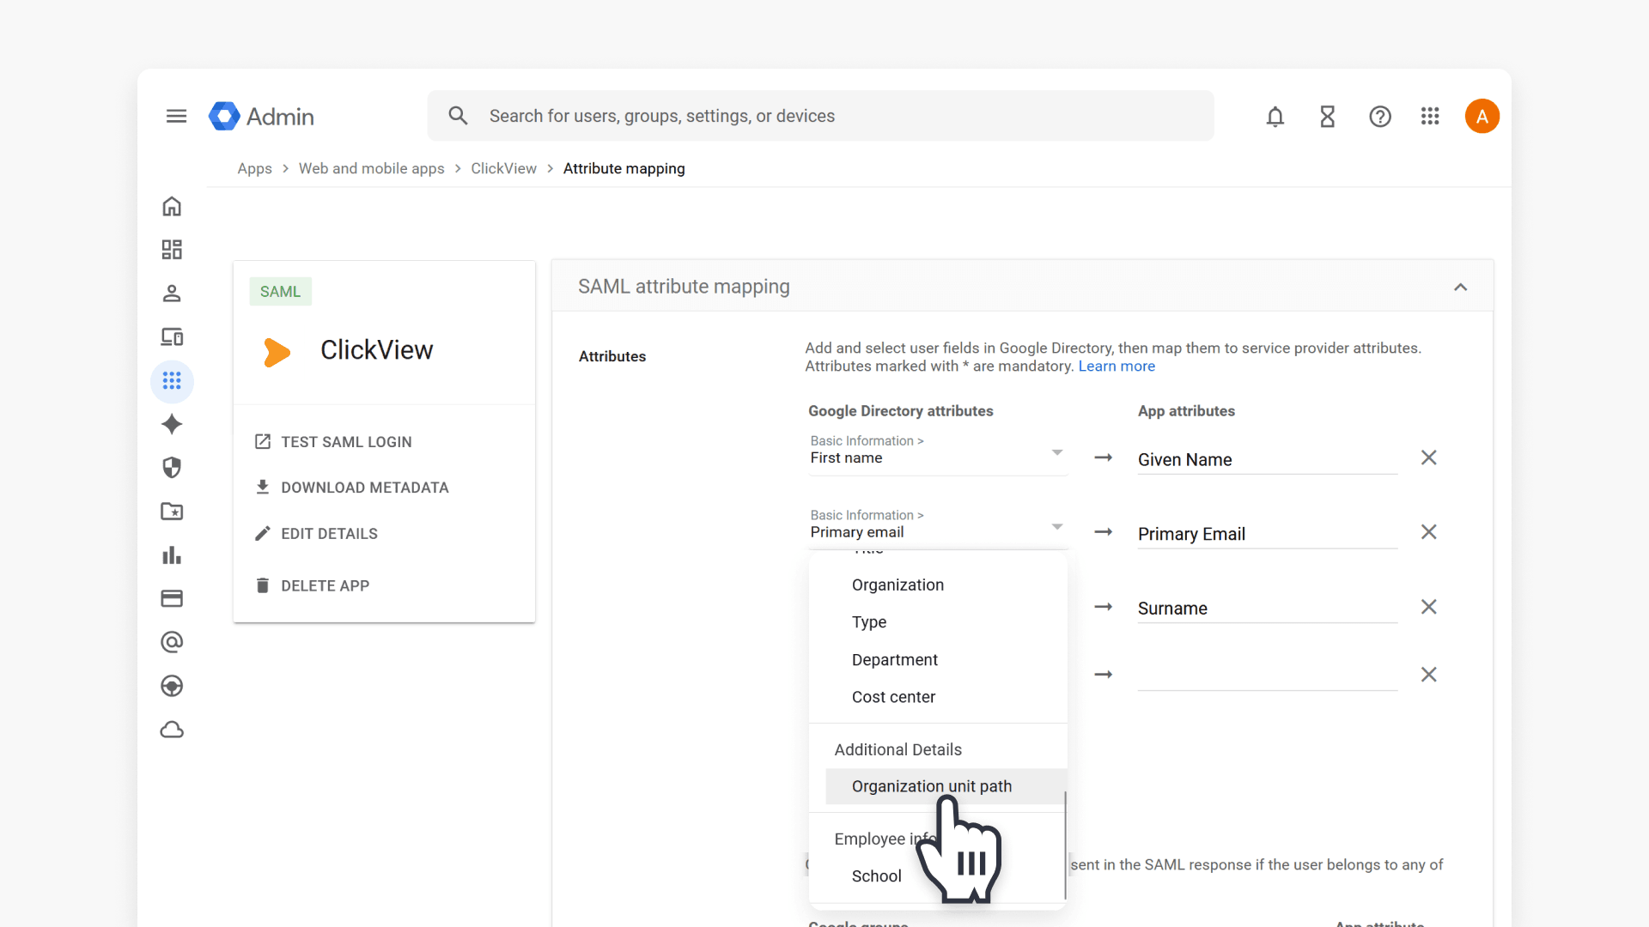Select Type from the attribute list
The width and height of the screenshot is (1649, 927).
[938, 622]
